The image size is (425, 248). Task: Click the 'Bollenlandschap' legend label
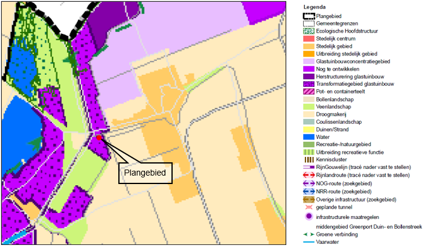334,99
